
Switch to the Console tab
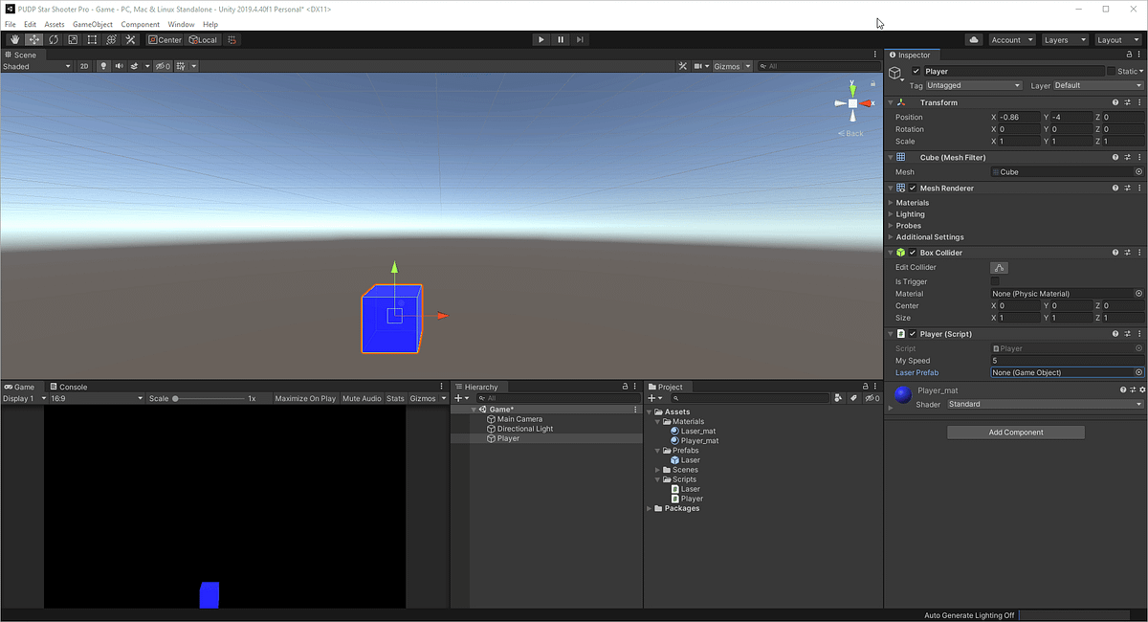tap(73, 387)
